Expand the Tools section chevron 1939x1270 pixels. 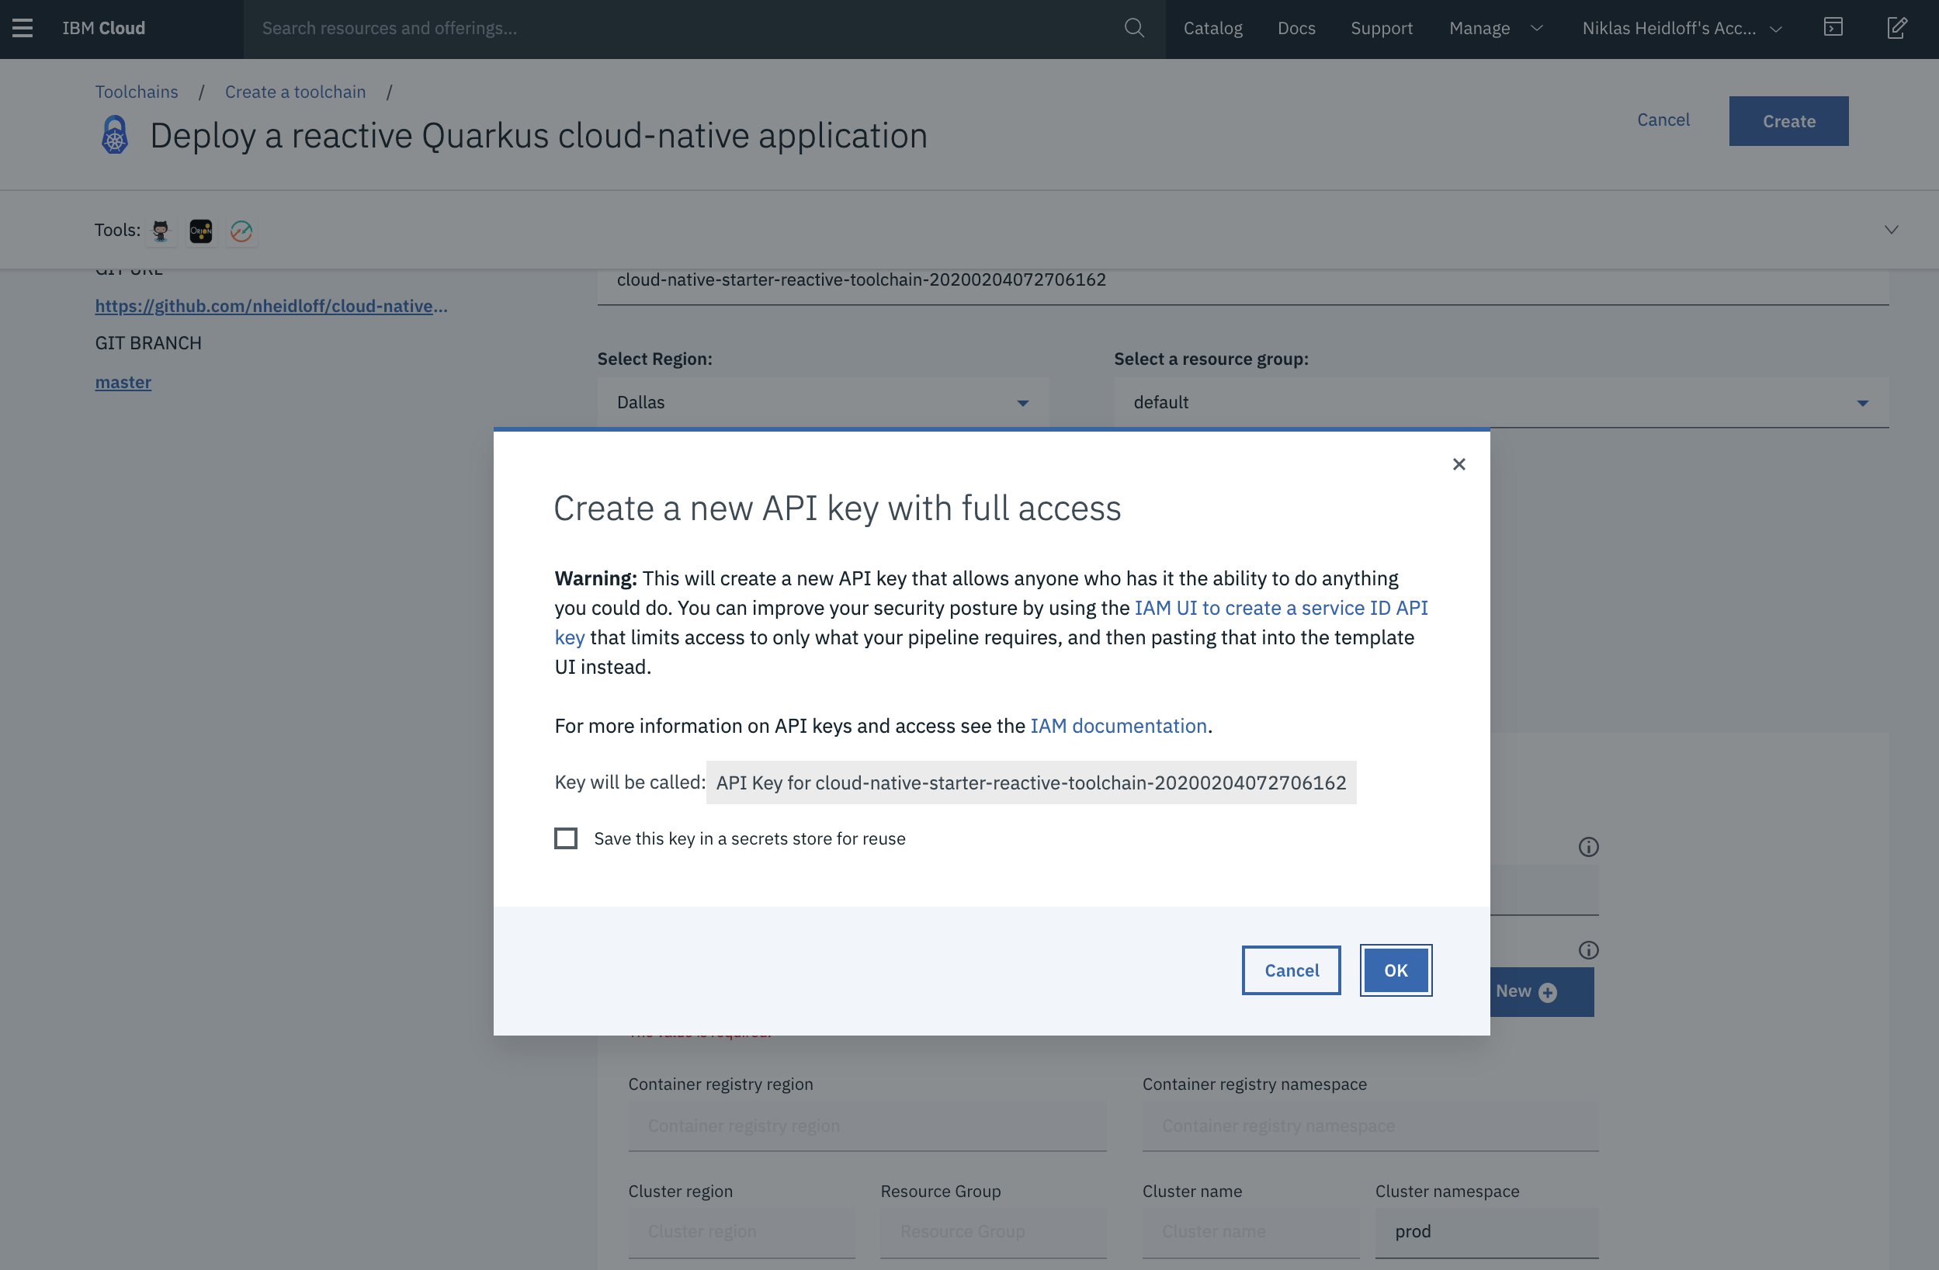coord(1891,231)
